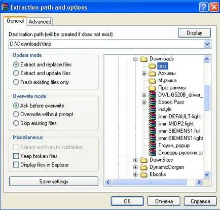Select the instyle label in tree
Viewport: 220px width, 210px height.
(165, 110)
